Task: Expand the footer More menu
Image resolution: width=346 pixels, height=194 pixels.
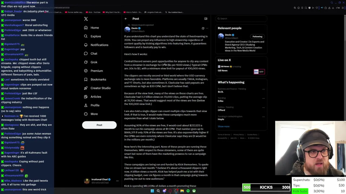Action: point(242,138)
